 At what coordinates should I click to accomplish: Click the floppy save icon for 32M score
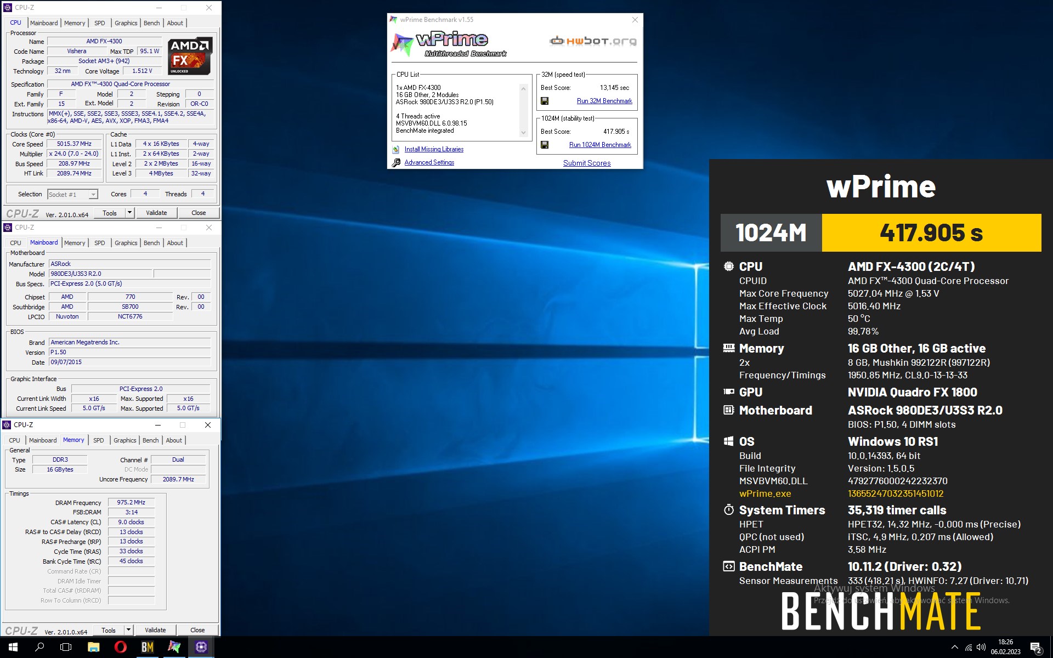pyautogui.click(x=545, y=101)
